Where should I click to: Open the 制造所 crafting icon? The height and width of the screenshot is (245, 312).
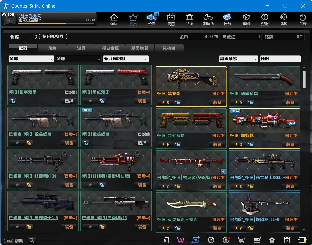click(x=208, y=19)
